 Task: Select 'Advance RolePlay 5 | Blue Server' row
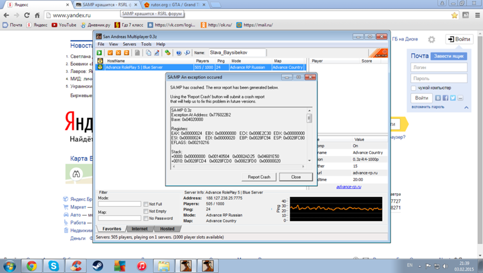[x=200, y=67]
